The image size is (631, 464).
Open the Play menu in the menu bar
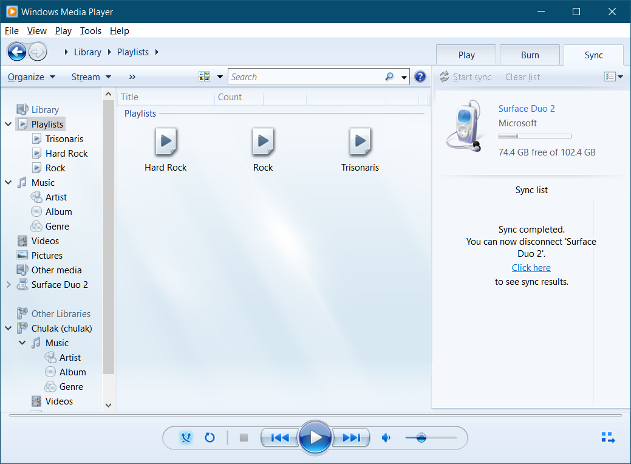pyautogui.click(x=63, y=31)
